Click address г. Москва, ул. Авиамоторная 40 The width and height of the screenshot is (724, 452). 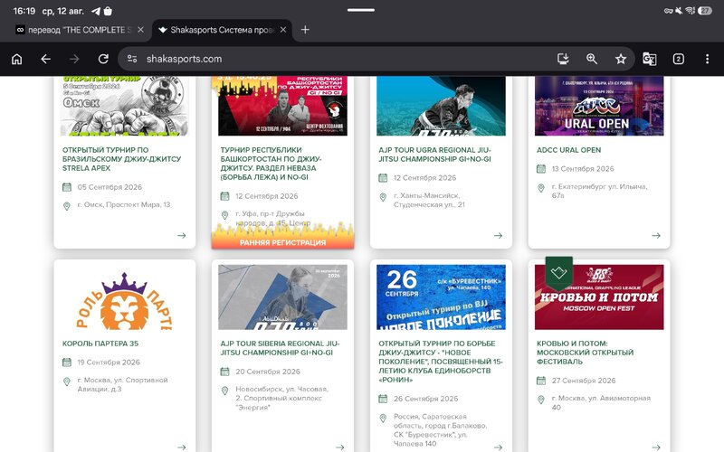pos(601,402)
